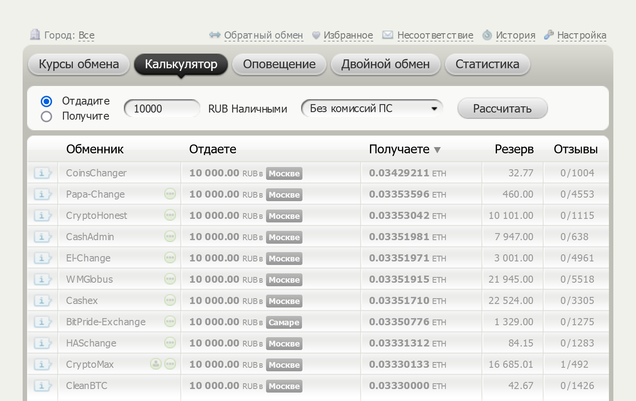Viewport: 636px width, 401px height.
Task: Click the Самаре city tag for BitPride-Exchange
Action: pos(284,322)
